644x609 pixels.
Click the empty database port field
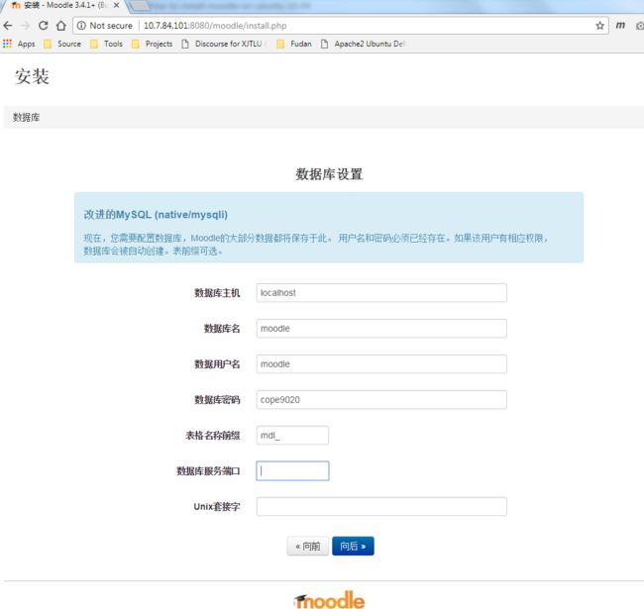292,470
